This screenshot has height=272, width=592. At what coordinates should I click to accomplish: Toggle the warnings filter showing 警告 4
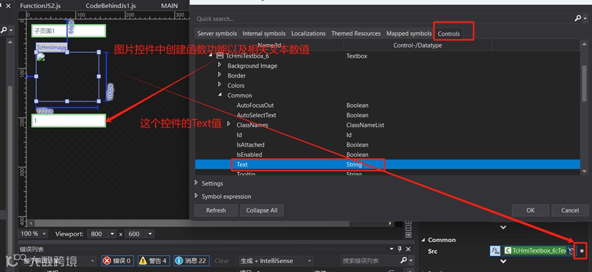(153, 261)
